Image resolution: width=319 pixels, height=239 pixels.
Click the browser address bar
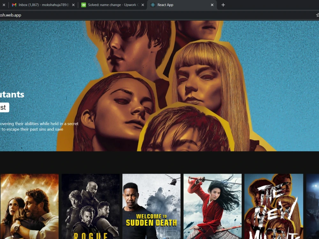[128, 15]
